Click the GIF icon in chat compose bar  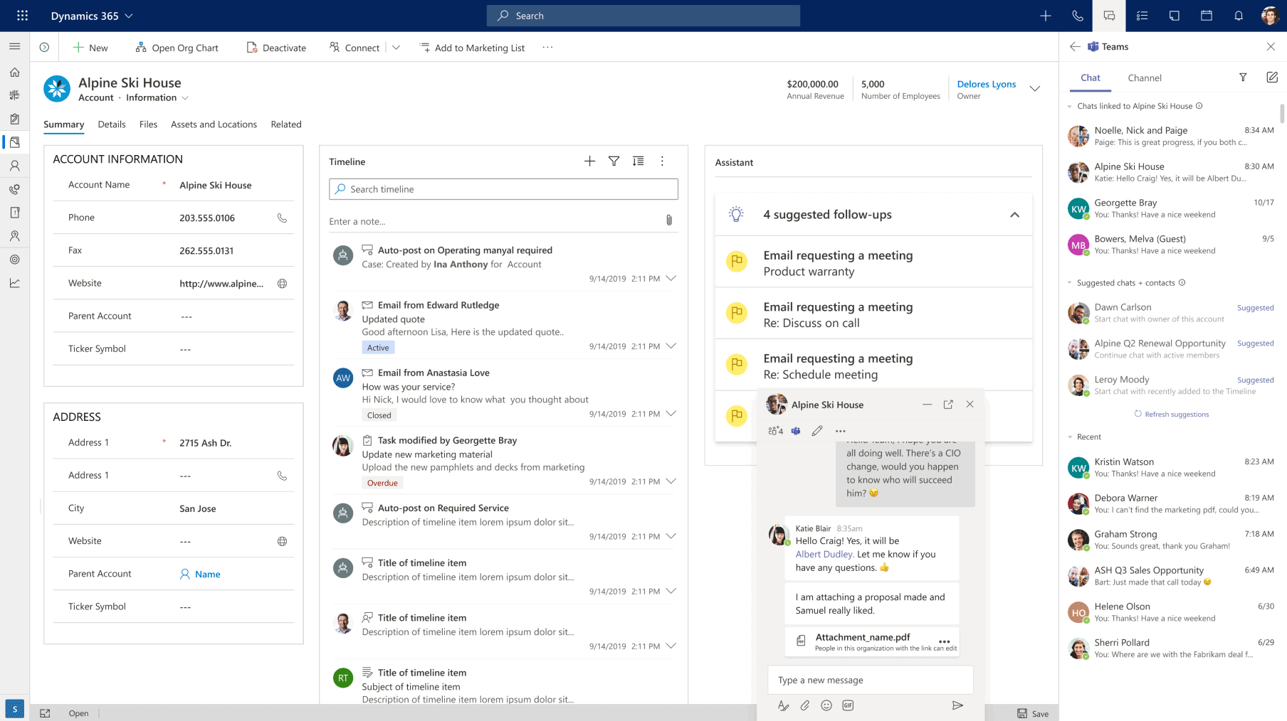847,705
